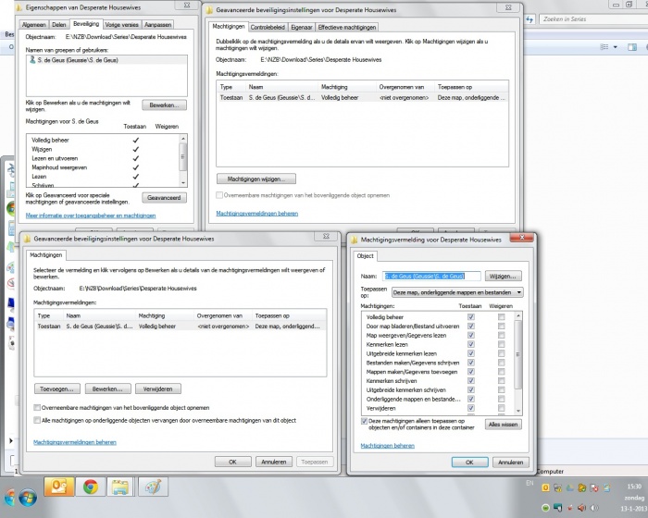Click Machtigingen wijzigen... button
Viewport: 648px width, 518px height.
256,179
